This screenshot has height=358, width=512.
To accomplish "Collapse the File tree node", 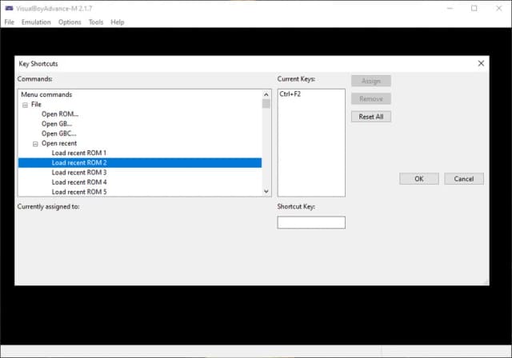I will coord(25,105).
